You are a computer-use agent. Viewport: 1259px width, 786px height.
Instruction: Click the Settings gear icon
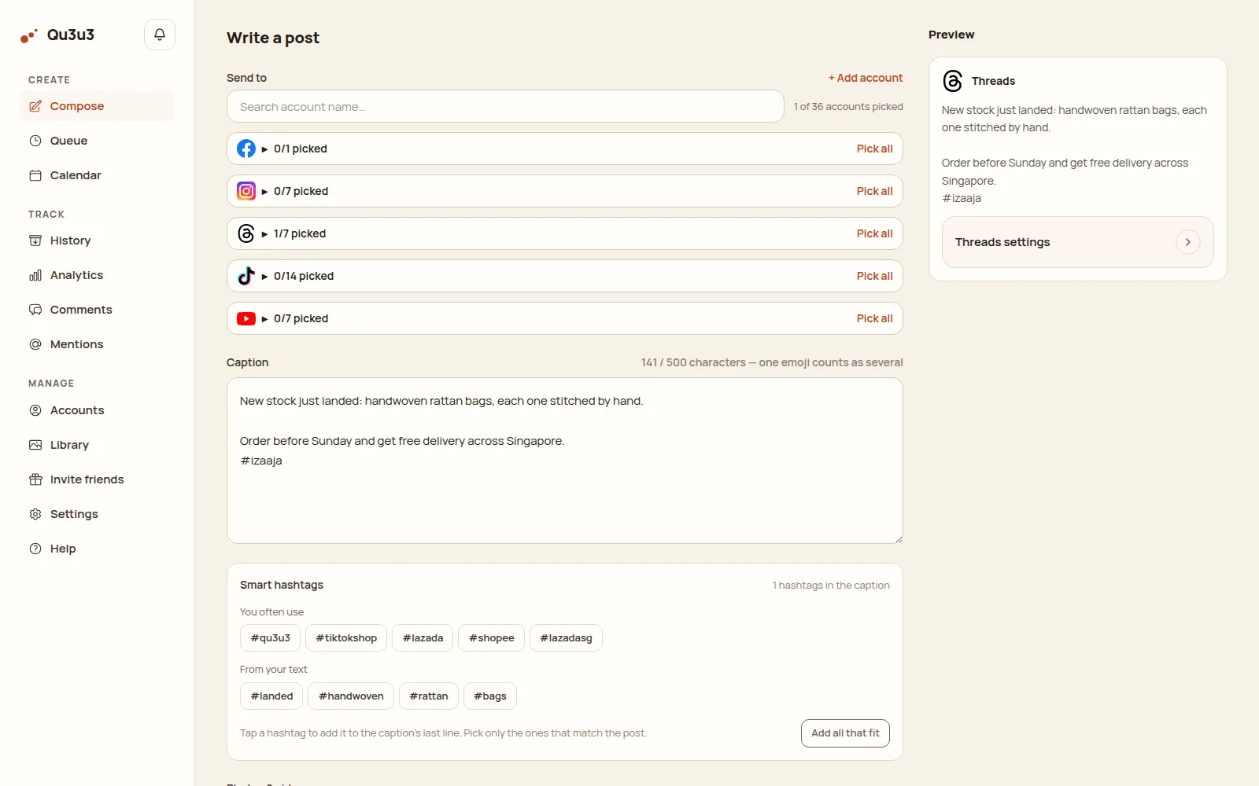tap(35, 514)
